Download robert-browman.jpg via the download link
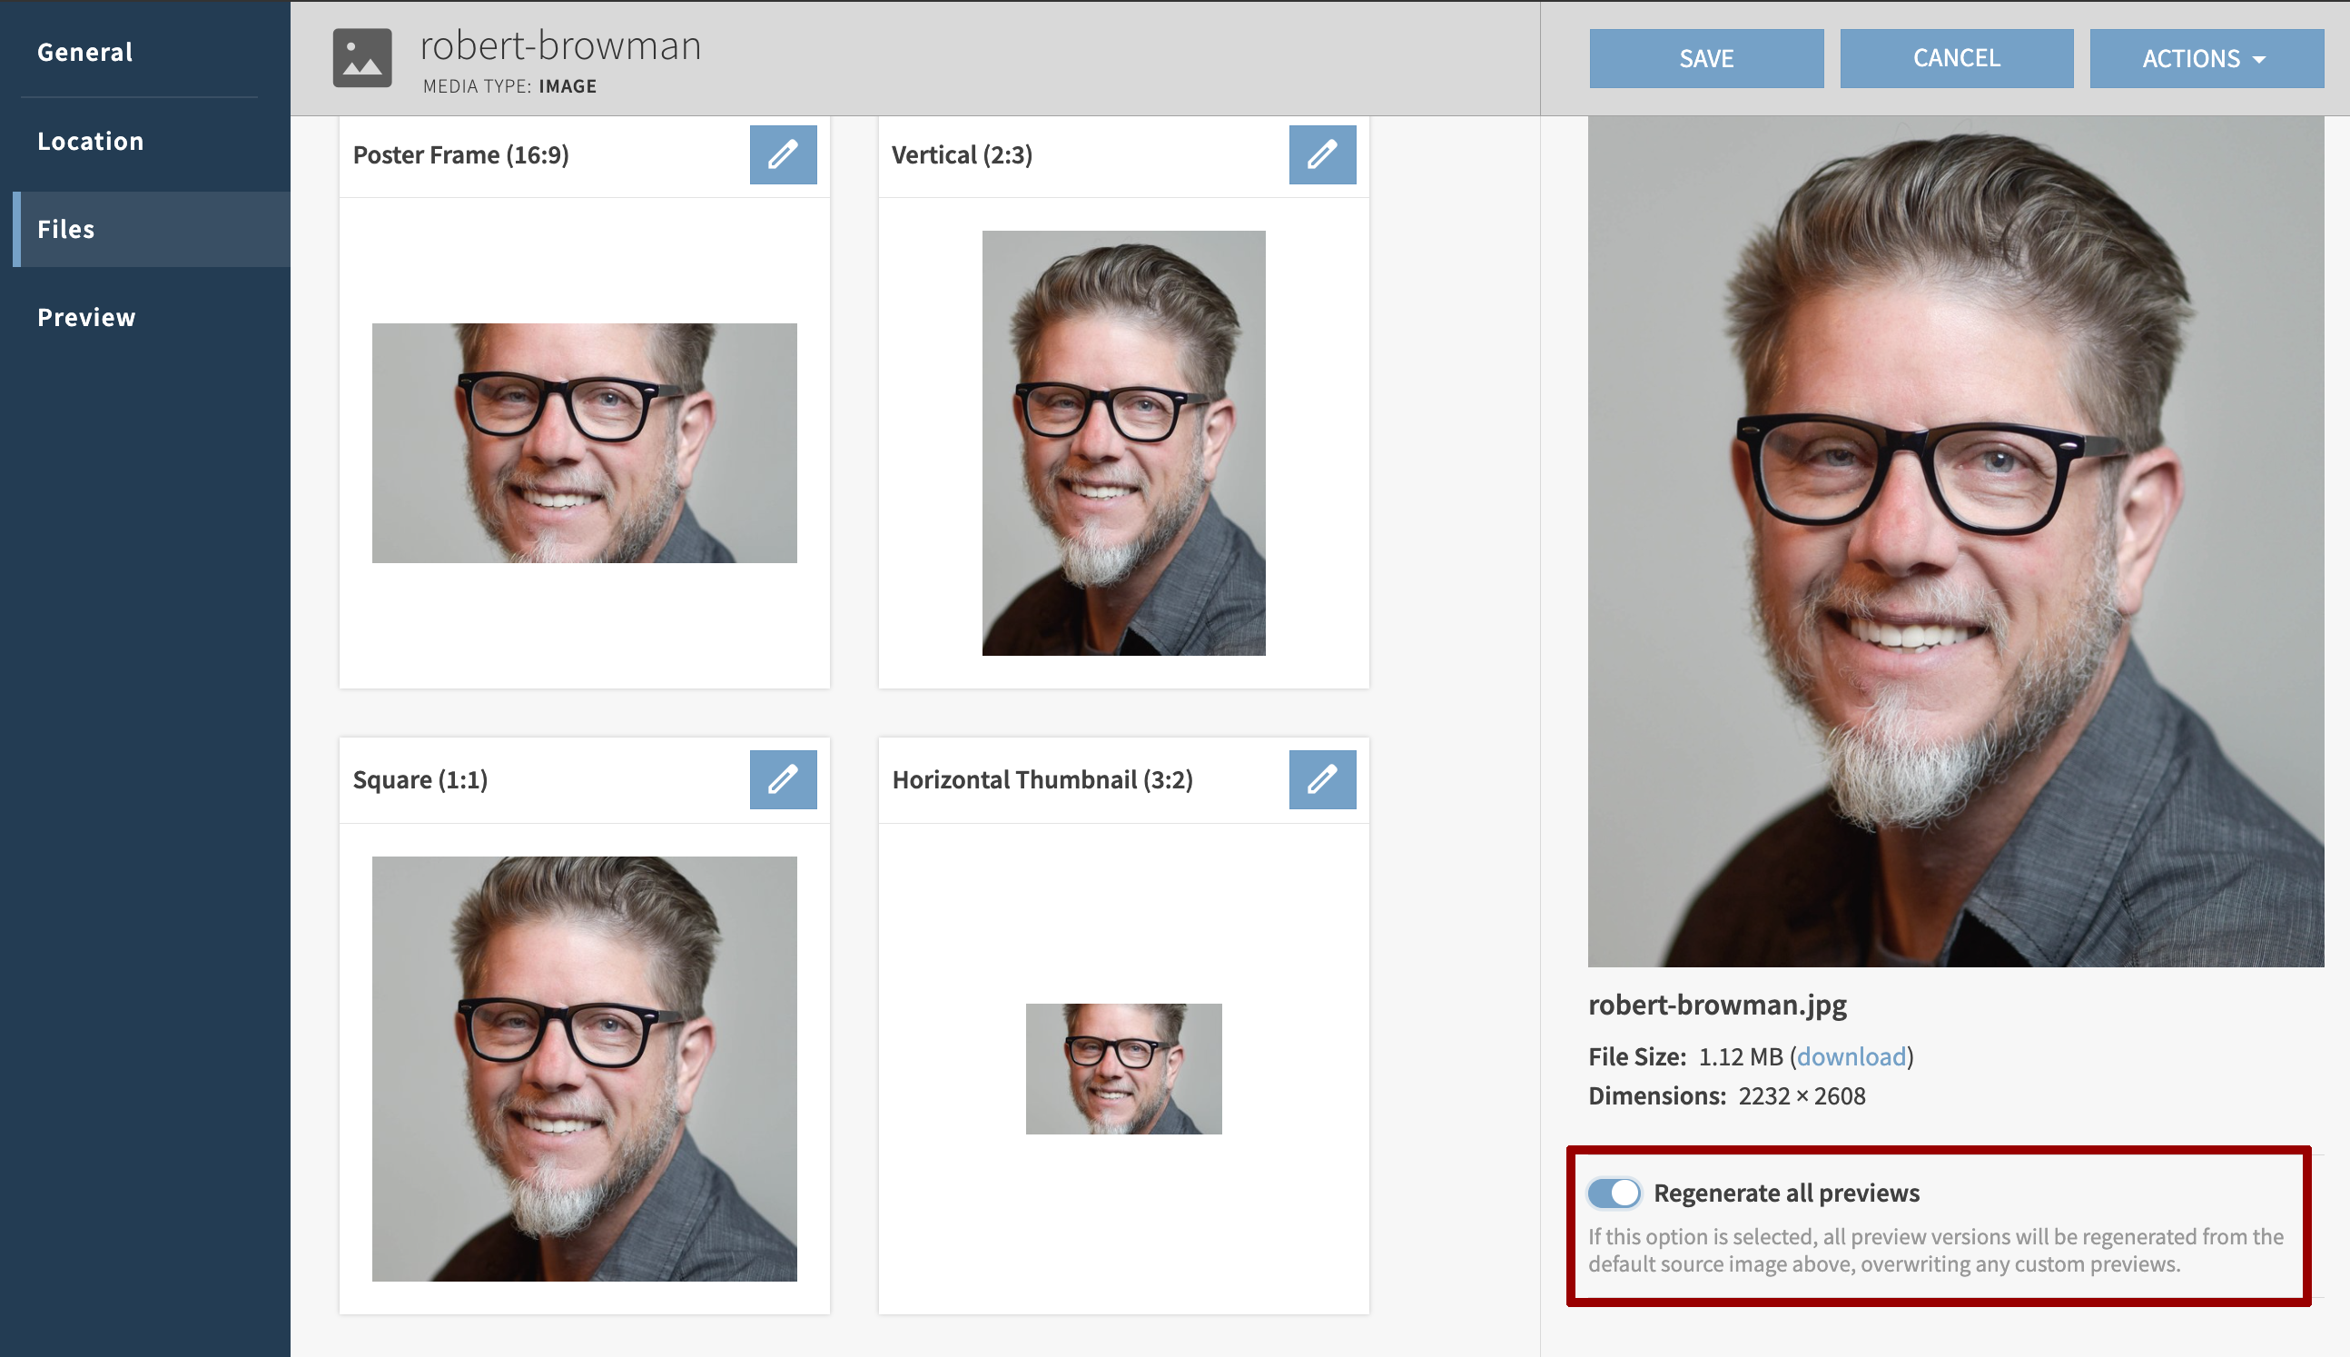Image resolution: width=2350 pixels, height=1357 pixels. 1851,1056
